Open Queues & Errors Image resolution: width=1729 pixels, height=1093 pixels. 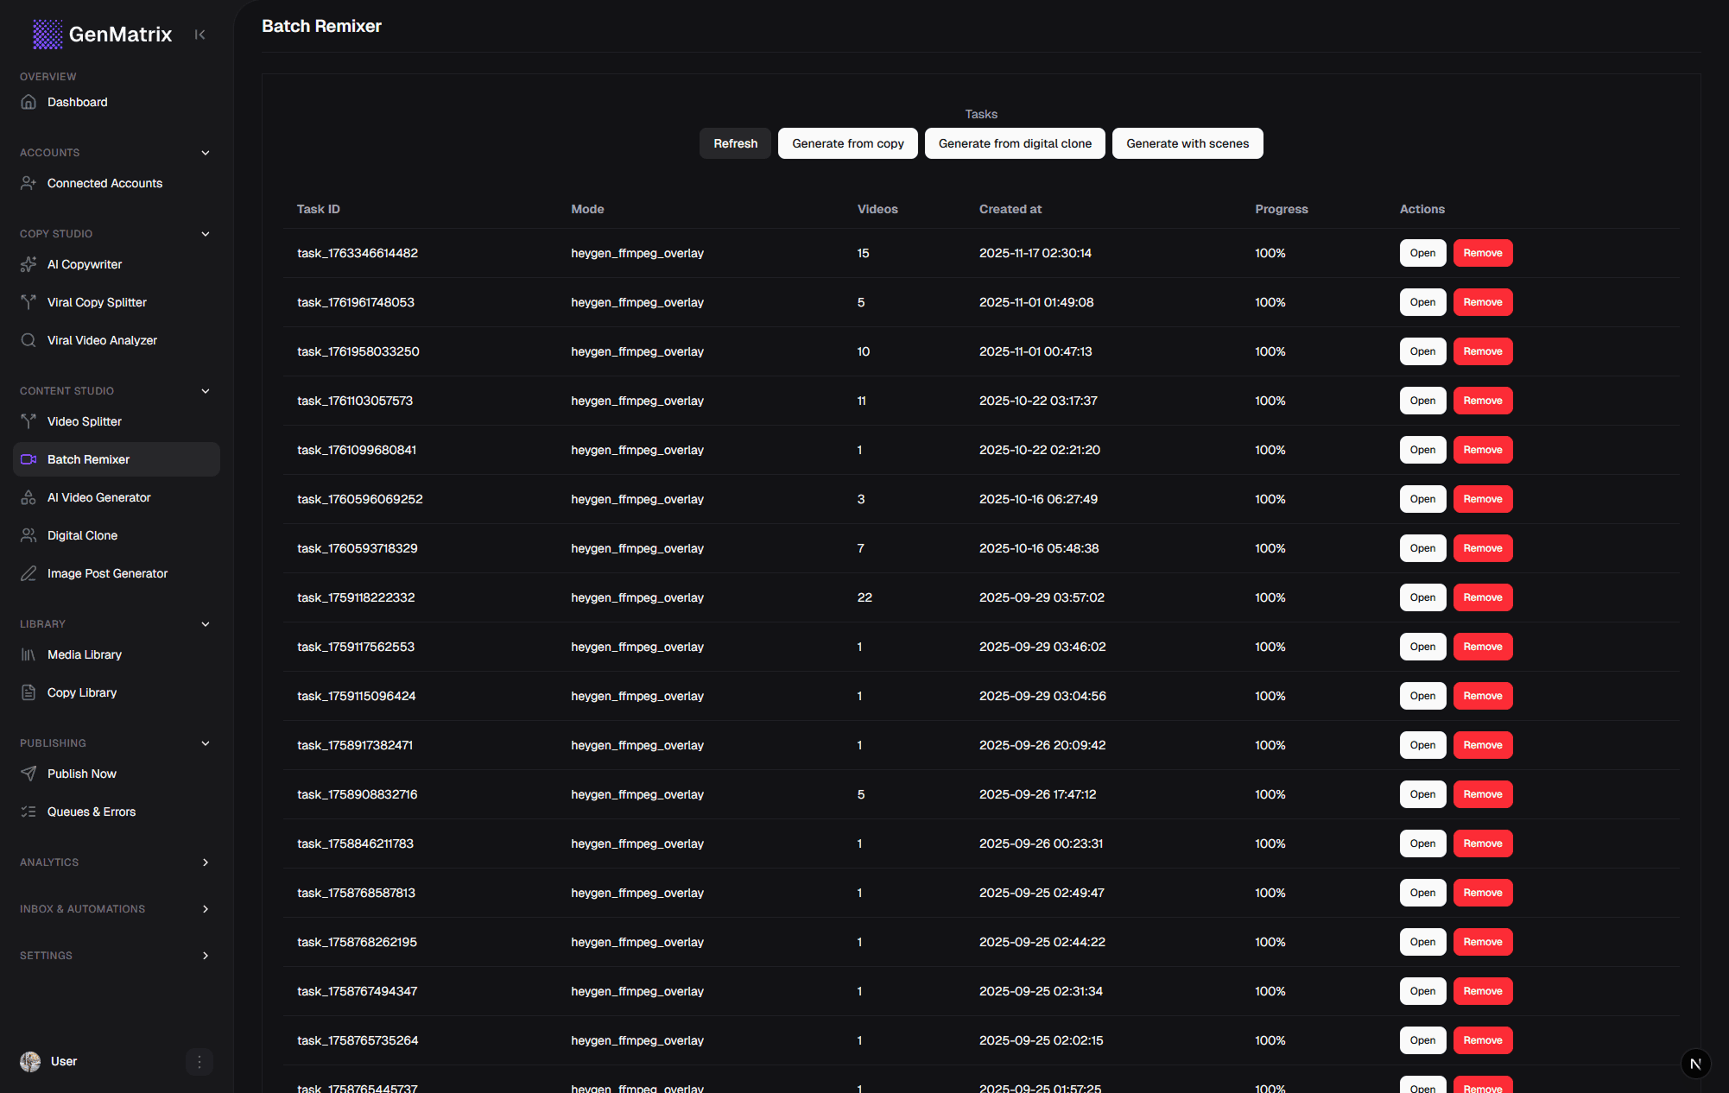pyautogui.click(x=92, y=812)
